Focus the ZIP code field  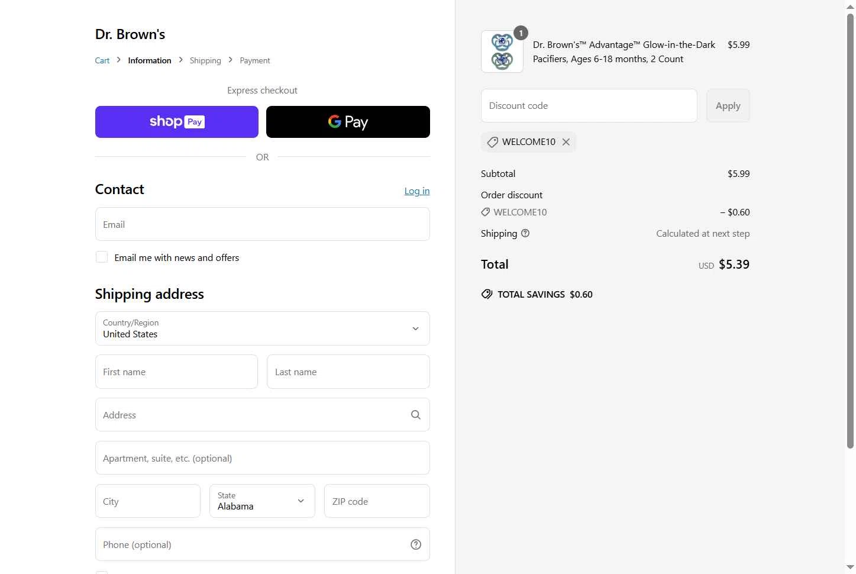pos(377,501)
